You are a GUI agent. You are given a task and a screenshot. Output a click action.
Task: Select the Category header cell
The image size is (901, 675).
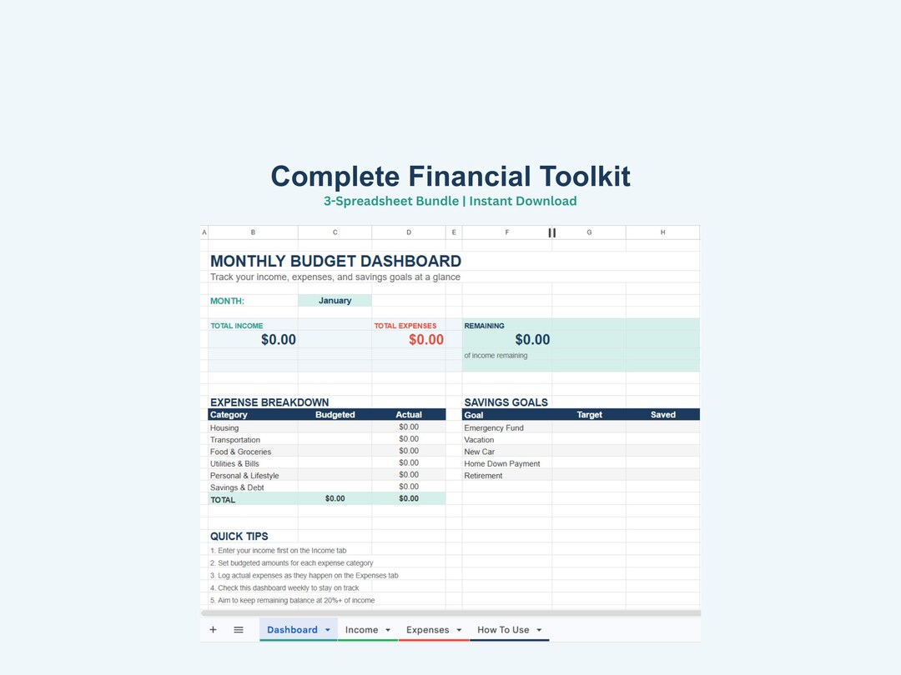coord(253,414)
